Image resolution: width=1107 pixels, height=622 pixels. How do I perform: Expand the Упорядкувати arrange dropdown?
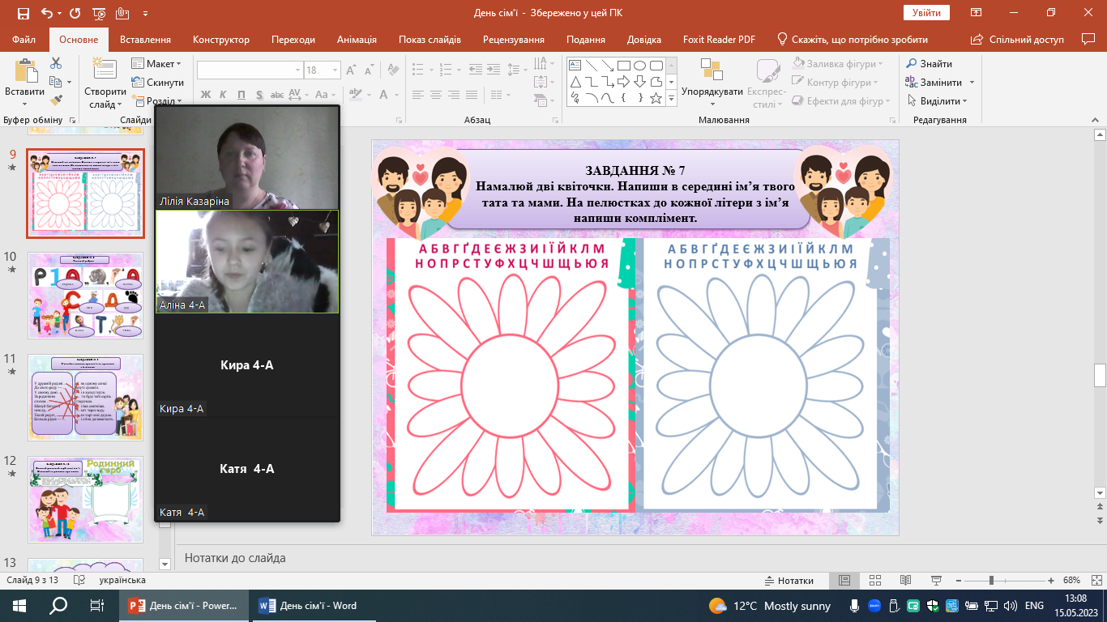tap(712, 81)
